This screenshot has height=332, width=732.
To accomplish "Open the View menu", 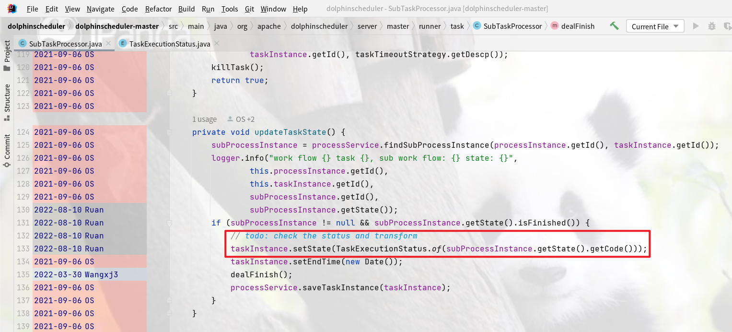I will click(x=72, y=9).
